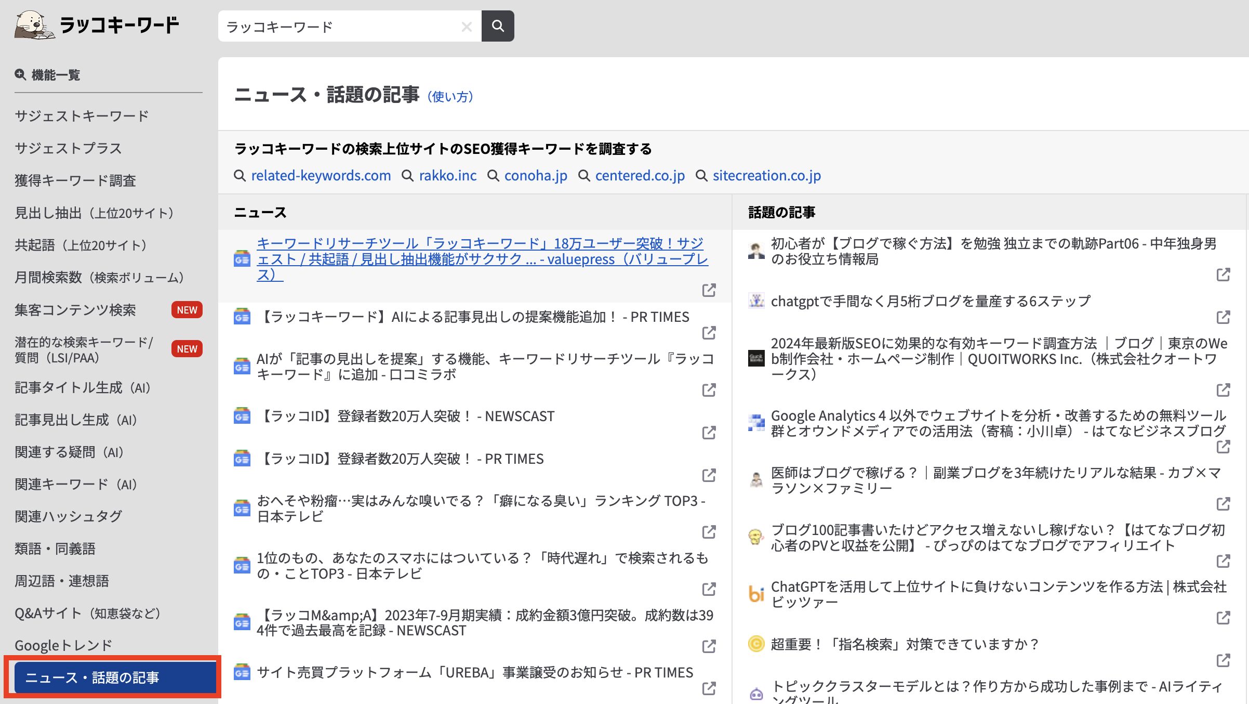Open external link icon for ブログで稼ぐ方法 Part06 article
Screen dimensions: 1249x704
pyautogui.click(x=1224, y=275)
